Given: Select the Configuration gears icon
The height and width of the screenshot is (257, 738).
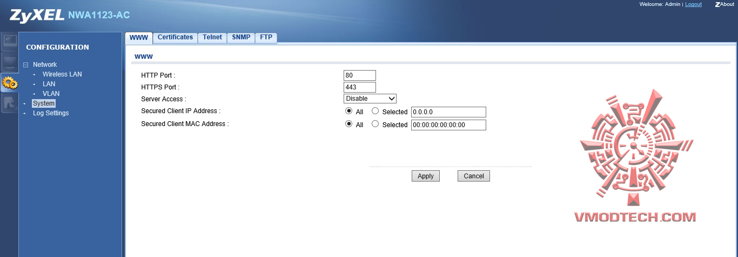Looking at the screenshot, I should [x=9, y=83].
